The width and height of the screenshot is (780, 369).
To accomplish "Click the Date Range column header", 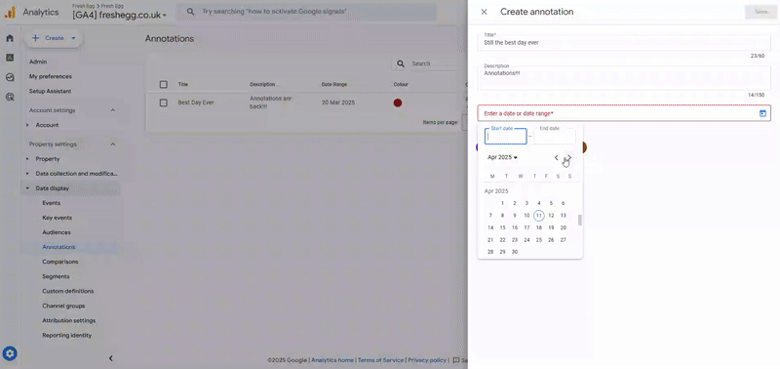I will pos(334,85).
